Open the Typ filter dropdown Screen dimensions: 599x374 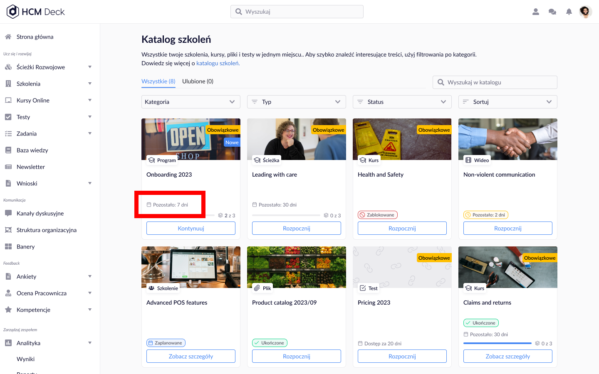pos(297,102)
